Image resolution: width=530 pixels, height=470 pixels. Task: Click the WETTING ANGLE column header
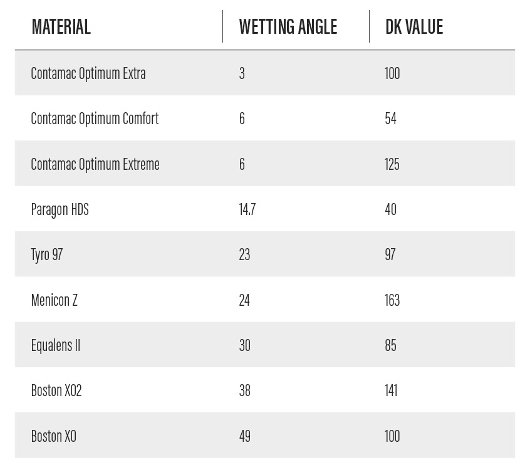click(x=288, y=27)
